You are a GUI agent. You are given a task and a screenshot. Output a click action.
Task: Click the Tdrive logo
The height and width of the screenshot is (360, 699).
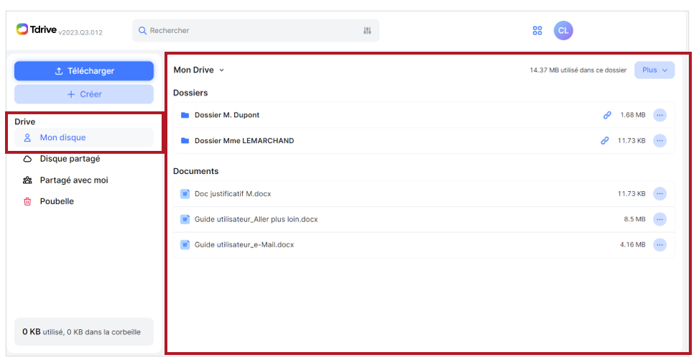click(37, 29)
